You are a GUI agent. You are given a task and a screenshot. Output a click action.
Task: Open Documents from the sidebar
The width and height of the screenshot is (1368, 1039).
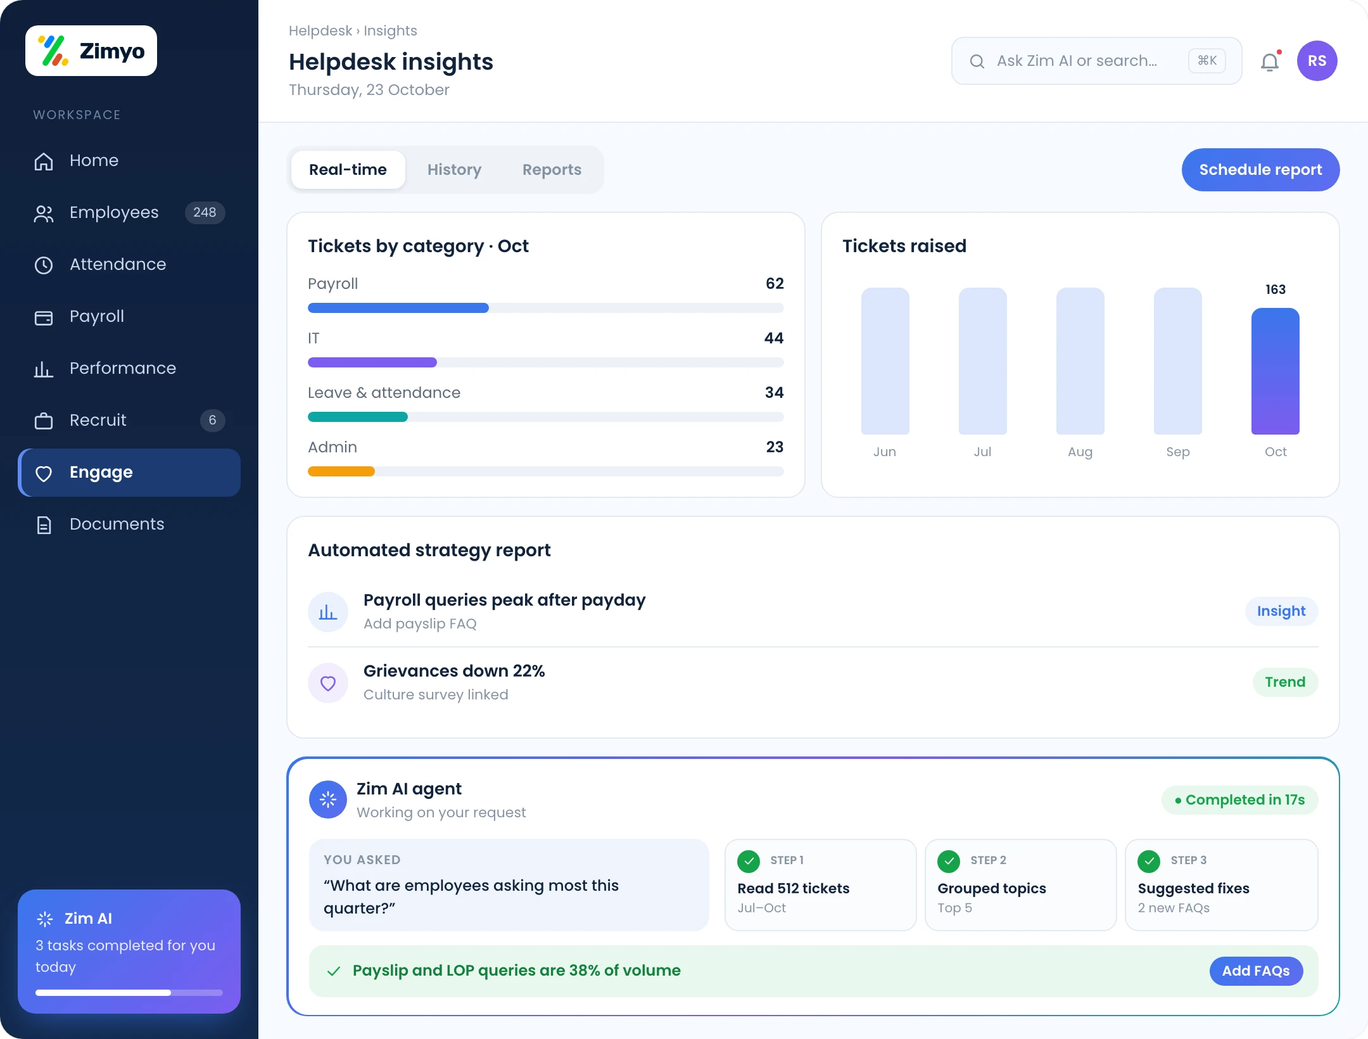point(129,524)
